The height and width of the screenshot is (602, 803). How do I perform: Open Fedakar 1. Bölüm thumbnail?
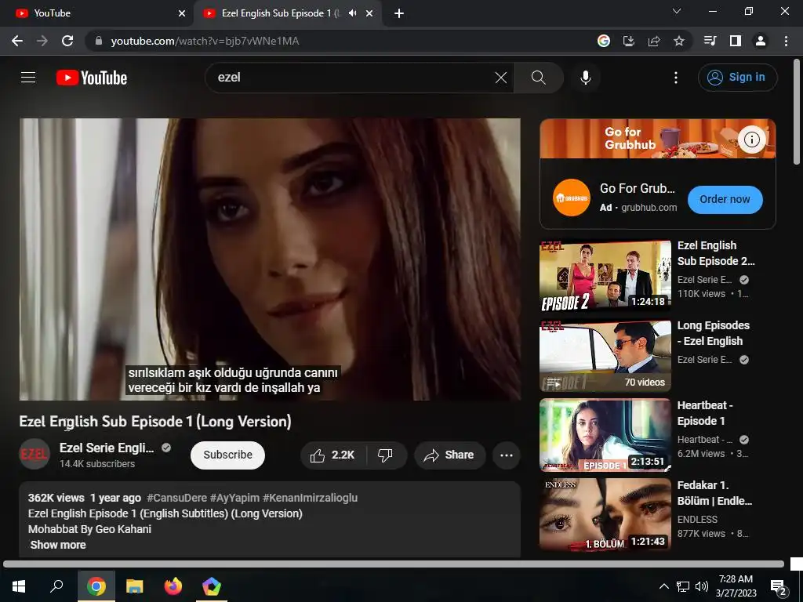click(605, 515)
